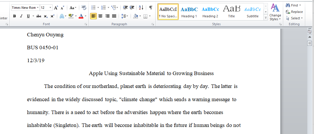Click Decrease Indent icon
The height and width of the screenshot is (134, 314).
coord(125,8)
